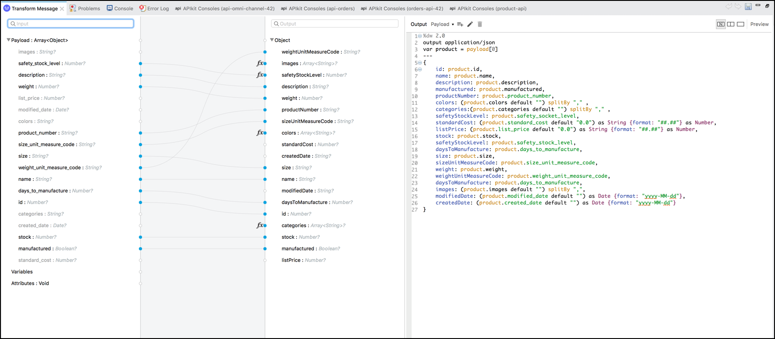Viewport: 775px width, 339px height.
Task: Switch to graphic and source view layout
Action: [721, 24]
